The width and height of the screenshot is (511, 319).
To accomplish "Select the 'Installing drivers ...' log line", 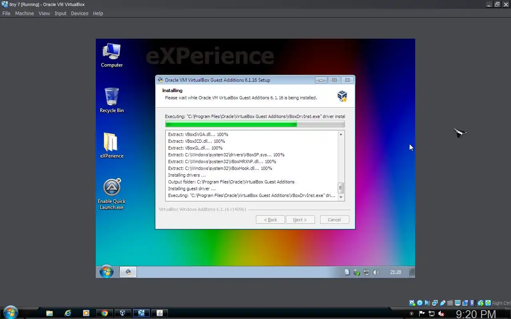I will pos(187,175).
